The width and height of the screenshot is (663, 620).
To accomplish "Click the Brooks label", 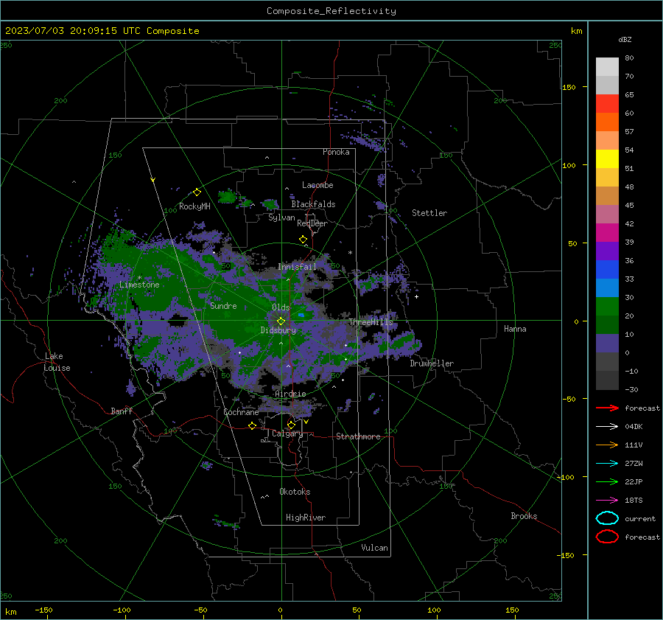I will [524, 516].
